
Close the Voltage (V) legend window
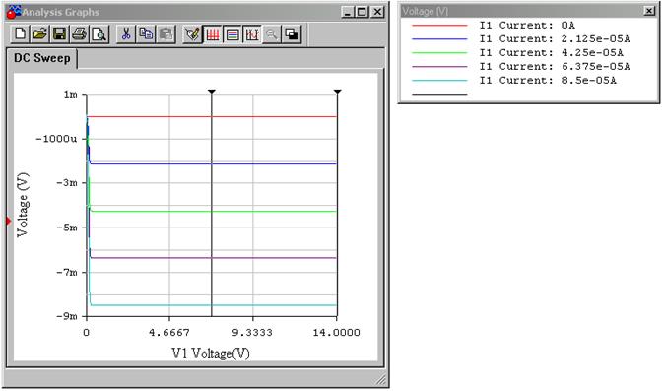(649, 11)
